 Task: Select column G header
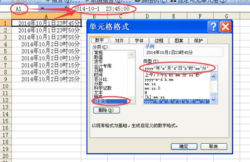[227, 16]
